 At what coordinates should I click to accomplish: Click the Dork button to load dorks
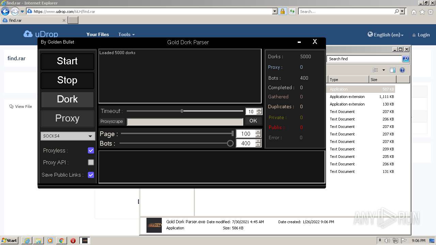pos(67,99)
